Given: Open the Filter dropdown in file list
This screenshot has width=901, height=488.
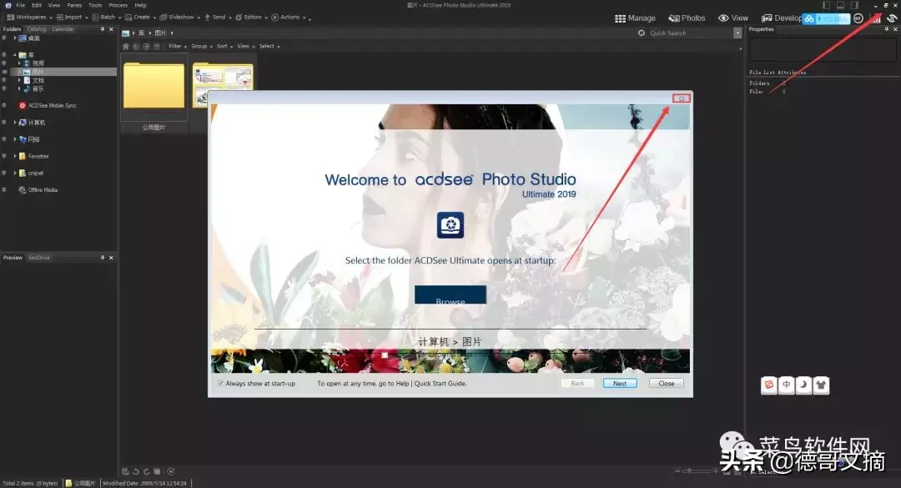Looking at the screenshot, I should pyautogui.click(x=178, y=46).
